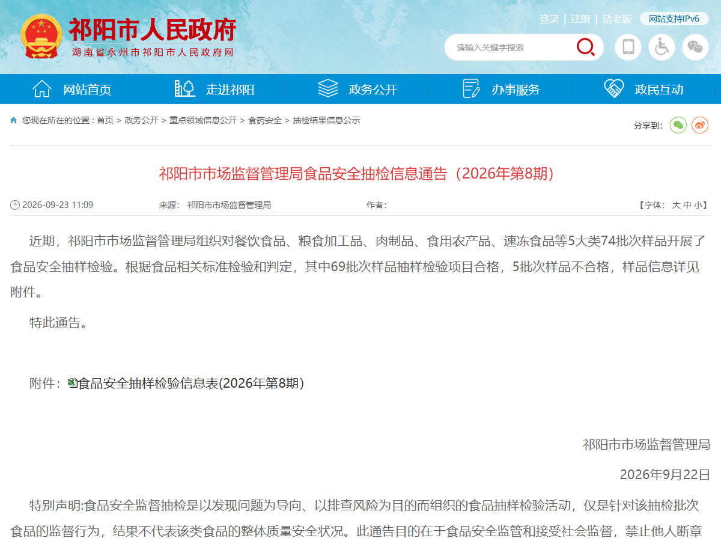Focus the keyword search input field

pyautogui.click(x=511, y=47)
